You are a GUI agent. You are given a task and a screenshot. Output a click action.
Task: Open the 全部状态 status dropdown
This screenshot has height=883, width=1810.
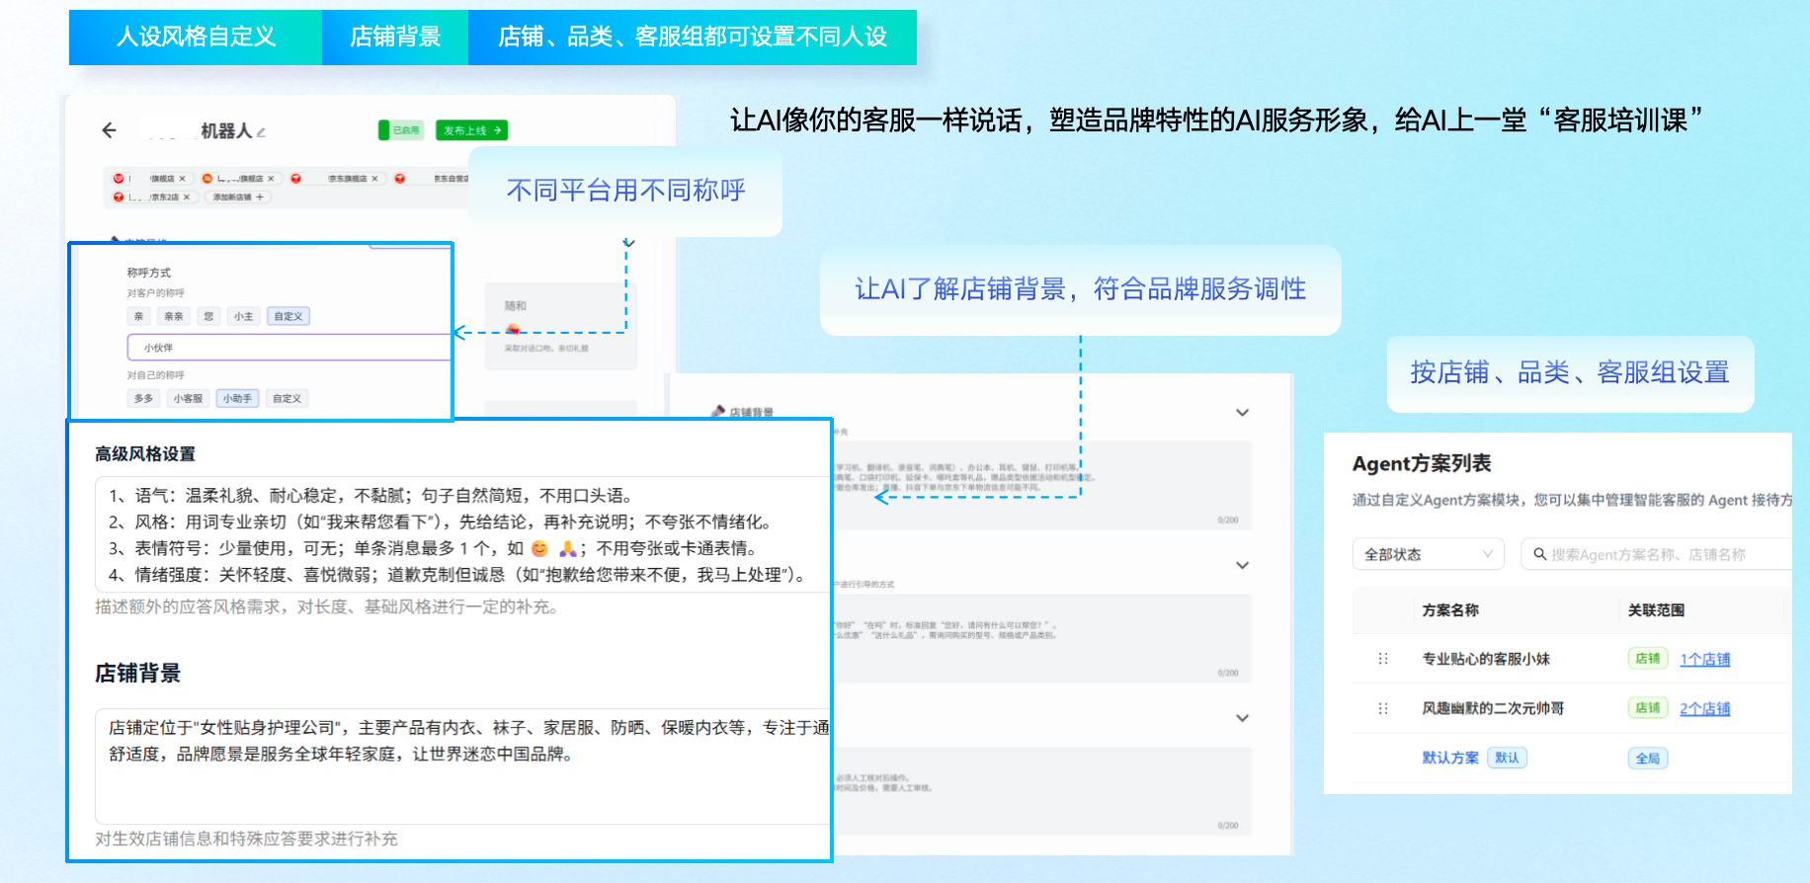pyautogui.click(x=1428, y=554)
